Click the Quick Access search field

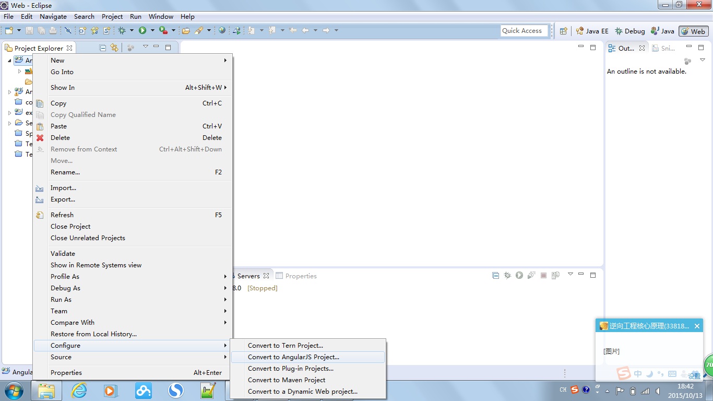pos(524,31)
